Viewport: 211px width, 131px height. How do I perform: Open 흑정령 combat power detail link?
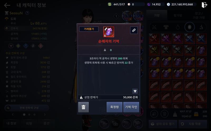pos(49,62)
